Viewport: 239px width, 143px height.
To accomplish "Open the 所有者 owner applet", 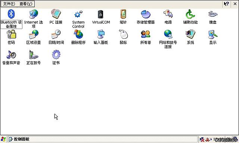I will coord(146,34).
